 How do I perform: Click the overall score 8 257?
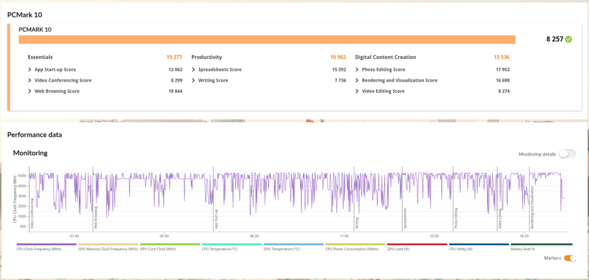(x=555, y=39)
